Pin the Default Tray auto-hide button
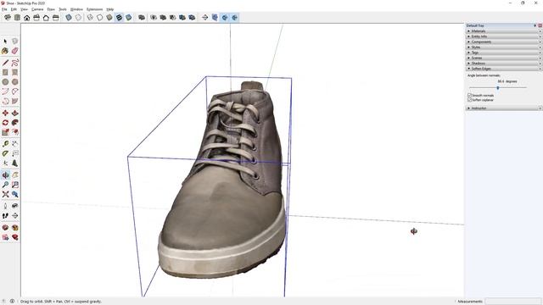 535,25
